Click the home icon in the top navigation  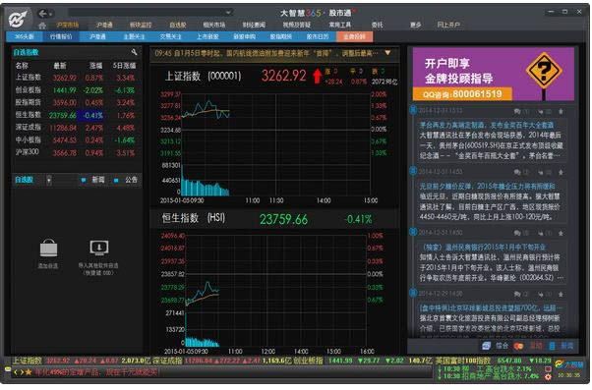(42, 26)
